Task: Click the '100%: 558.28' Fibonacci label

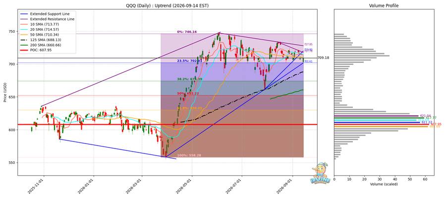Action: 189,155
